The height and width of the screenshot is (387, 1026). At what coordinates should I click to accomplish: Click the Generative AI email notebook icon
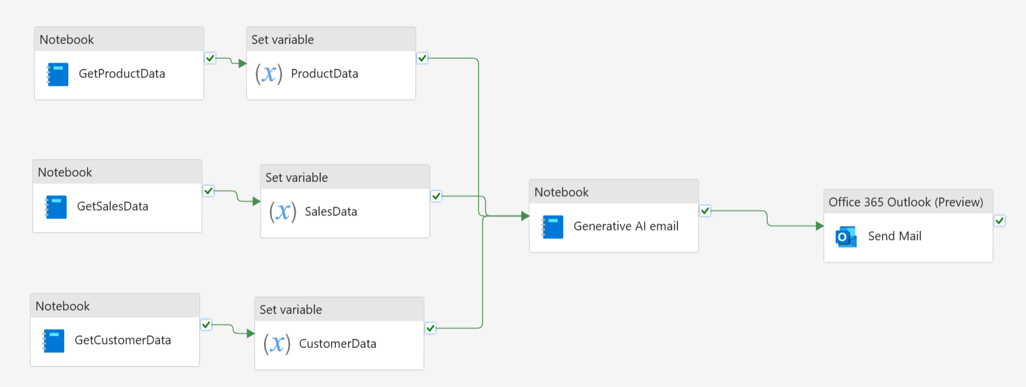coord(552,227)
